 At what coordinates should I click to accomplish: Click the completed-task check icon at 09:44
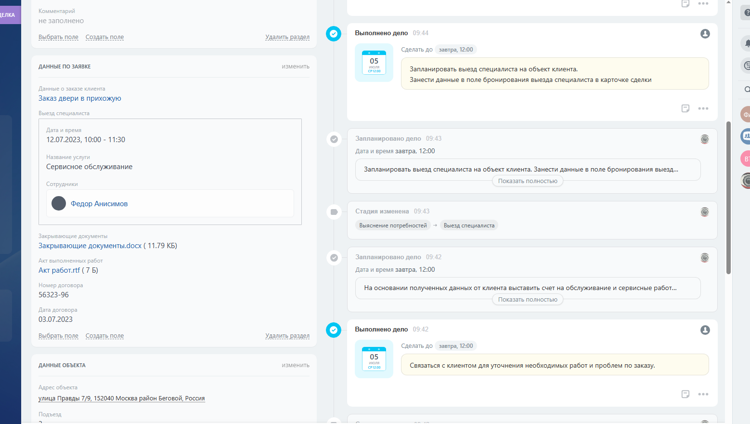coord(334,34)
